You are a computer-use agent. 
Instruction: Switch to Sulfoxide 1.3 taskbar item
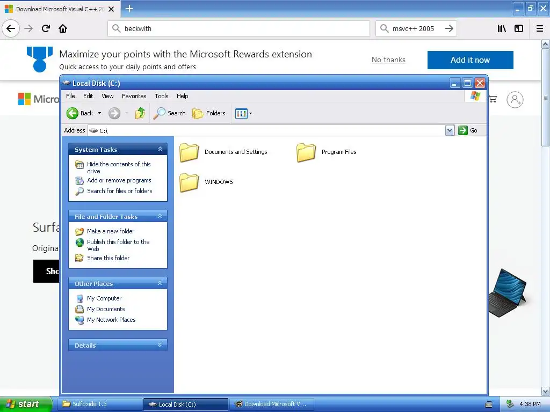point(100,404)
